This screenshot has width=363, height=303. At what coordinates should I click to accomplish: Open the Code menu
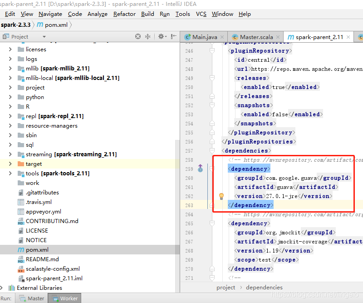75,14
